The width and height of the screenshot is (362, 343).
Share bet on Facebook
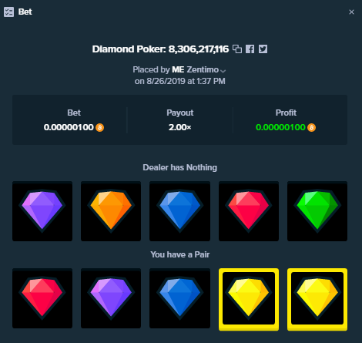pyautogui.click(x=250, y=49)
